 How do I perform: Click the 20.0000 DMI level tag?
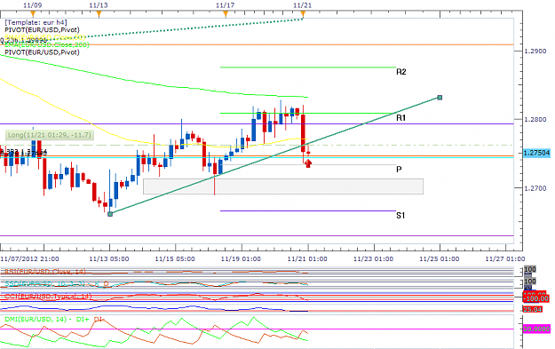(x=537, y=329)
